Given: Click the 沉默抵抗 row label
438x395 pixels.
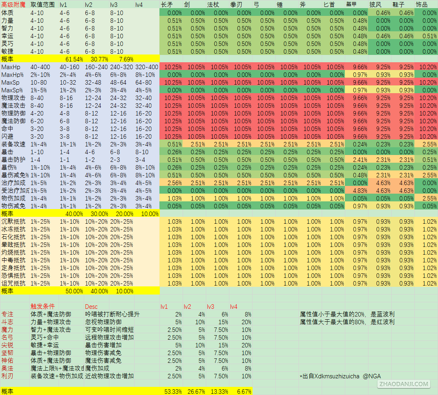Looking at the screenshot, I should coord(13,222).
